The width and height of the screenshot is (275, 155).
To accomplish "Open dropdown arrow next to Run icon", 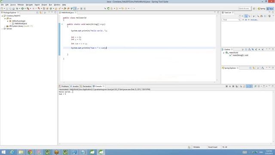I will tap(25, 9).
